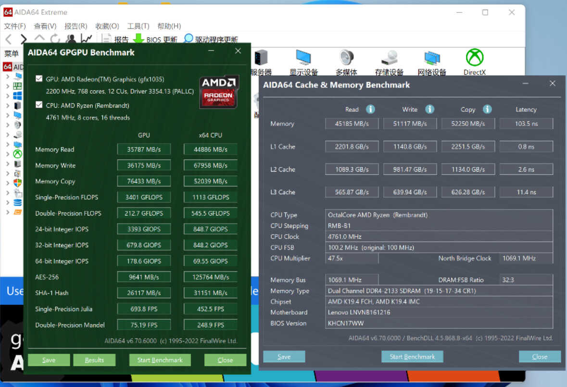Open the 报告(R) menu

coord(76,26)
